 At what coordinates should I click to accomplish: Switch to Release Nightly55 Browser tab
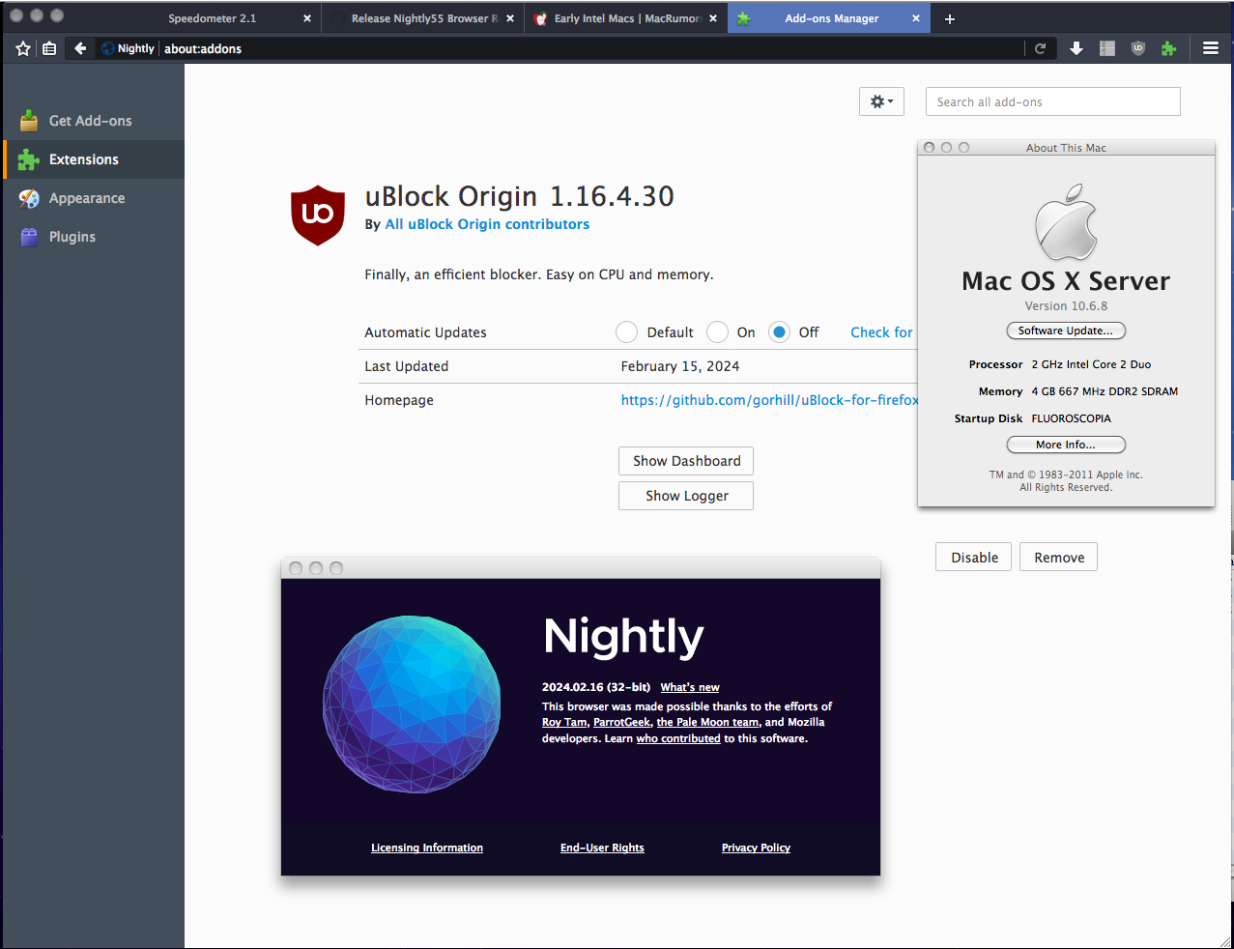[x=424, y=18]
